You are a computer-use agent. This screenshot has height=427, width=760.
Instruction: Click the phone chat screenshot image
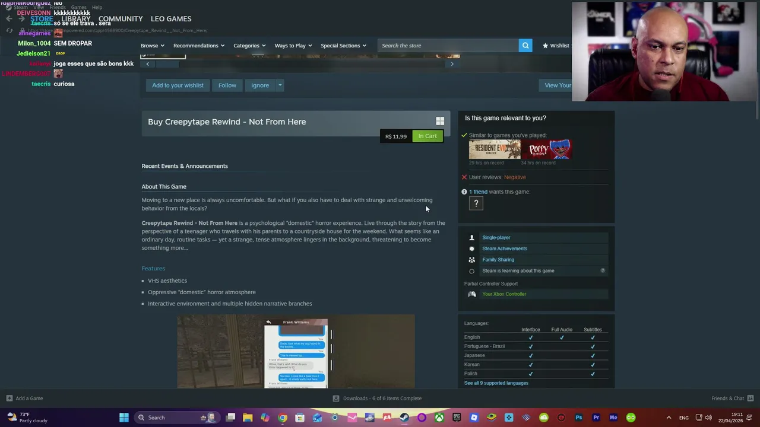pyautogui.click(x=296, y=352)
